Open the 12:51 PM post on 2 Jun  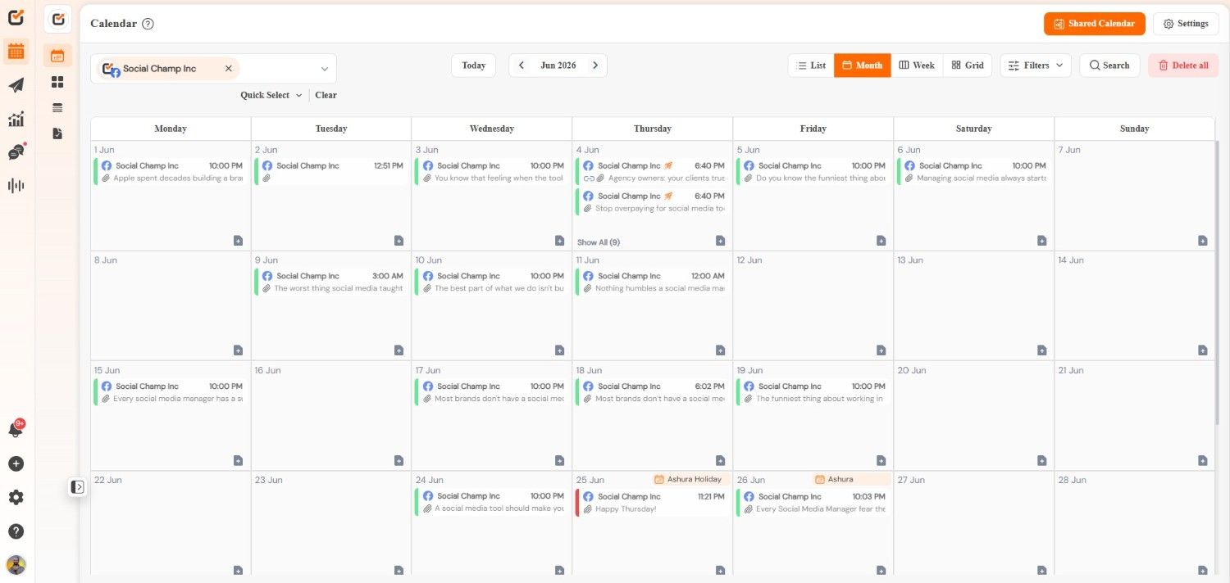330,172
